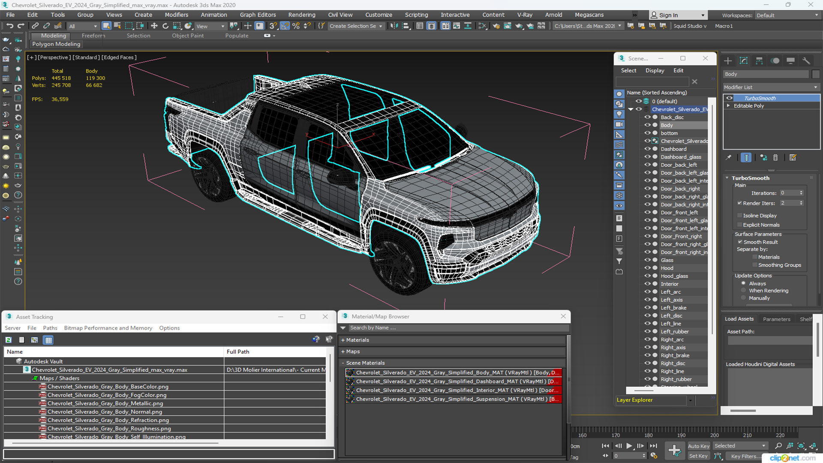The height and width of the screenshot is (463, 823).
Task: Open the Hierarchy command panel tab
Action: point(759,61)
